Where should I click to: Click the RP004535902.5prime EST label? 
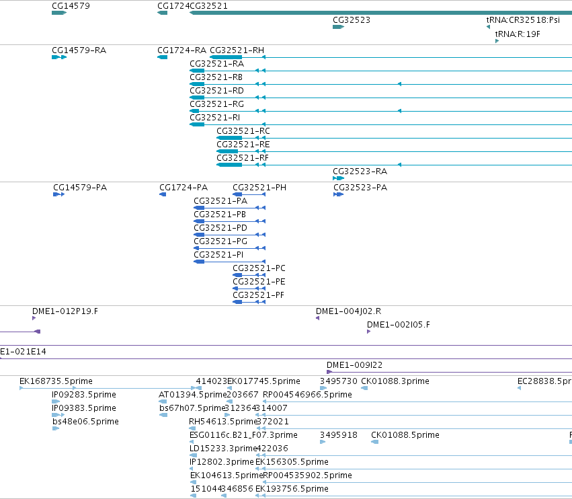tap(307, 475)
